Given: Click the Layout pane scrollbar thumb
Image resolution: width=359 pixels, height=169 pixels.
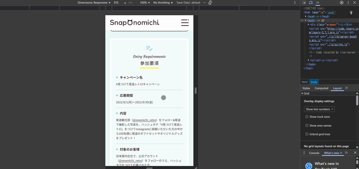Looking at the screenshot, I should [x=357, y=101].
